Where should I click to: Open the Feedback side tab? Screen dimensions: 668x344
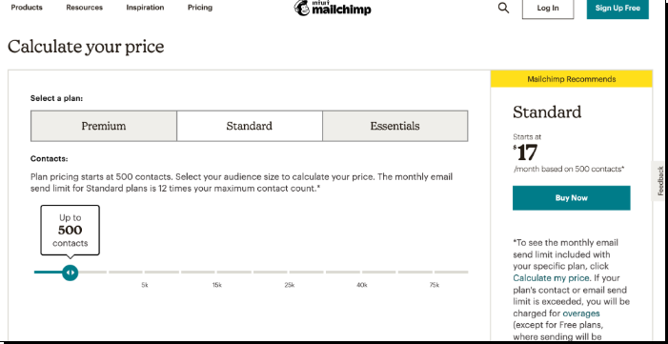660,181
